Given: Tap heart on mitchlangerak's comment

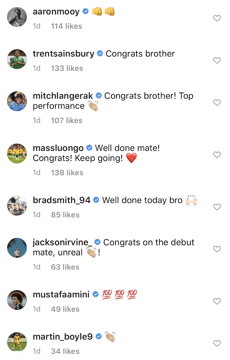Looking at the screenshot, I should tap(217, 103).
